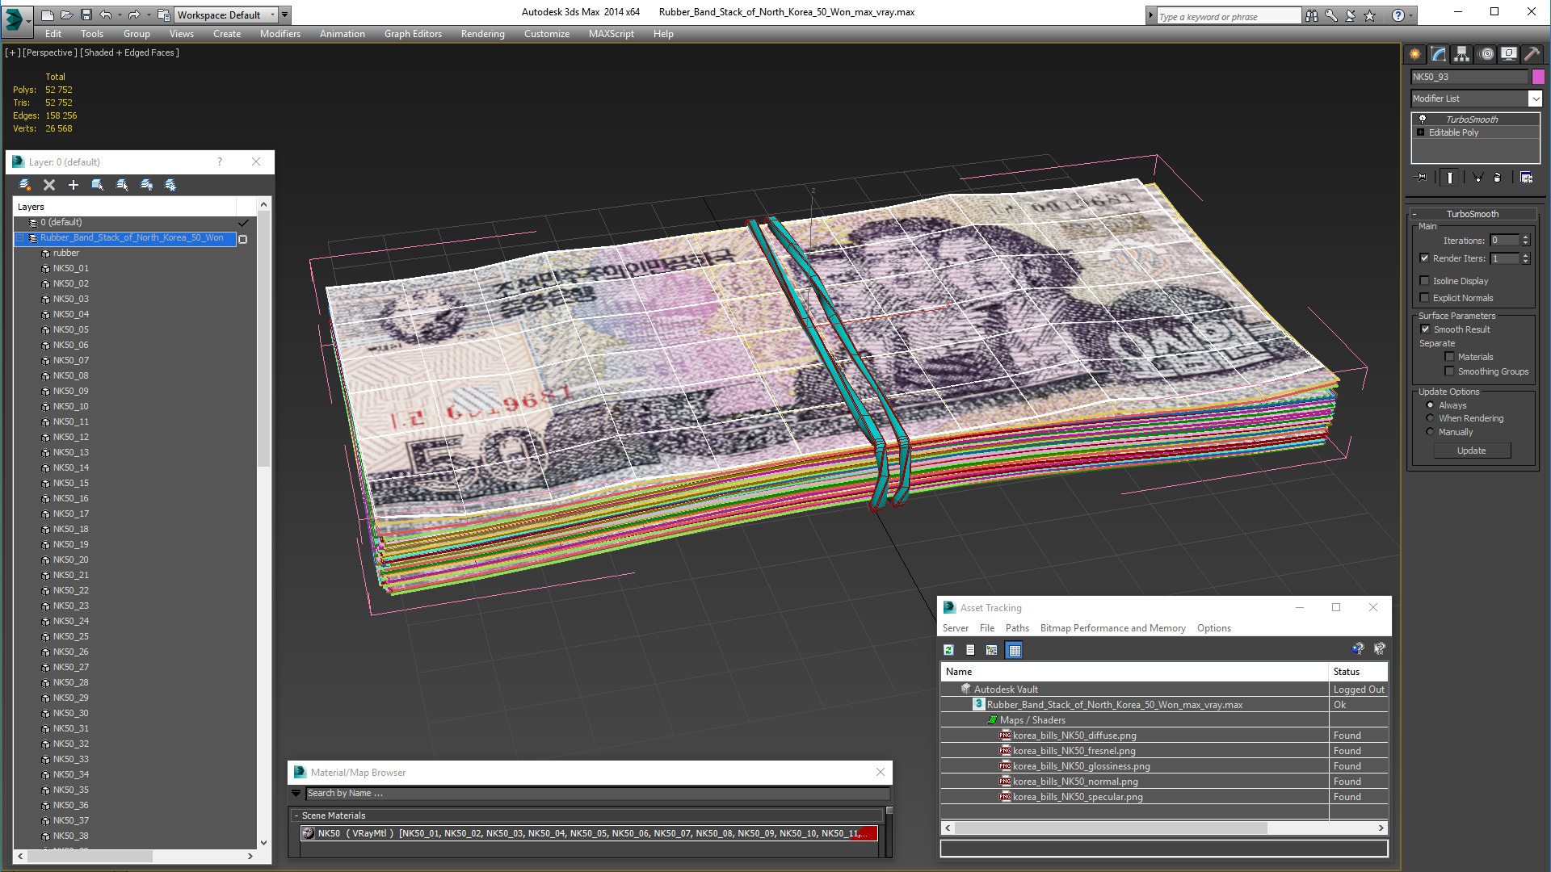The width and height of the screenshot is (1551, 872).
Task: Collapse the TurboSmooth rollout header
Action: coord(1472,214)
